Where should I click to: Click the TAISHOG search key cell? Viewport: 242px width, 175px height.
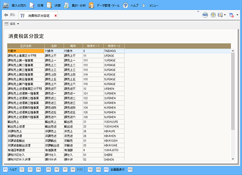(114, 51)
